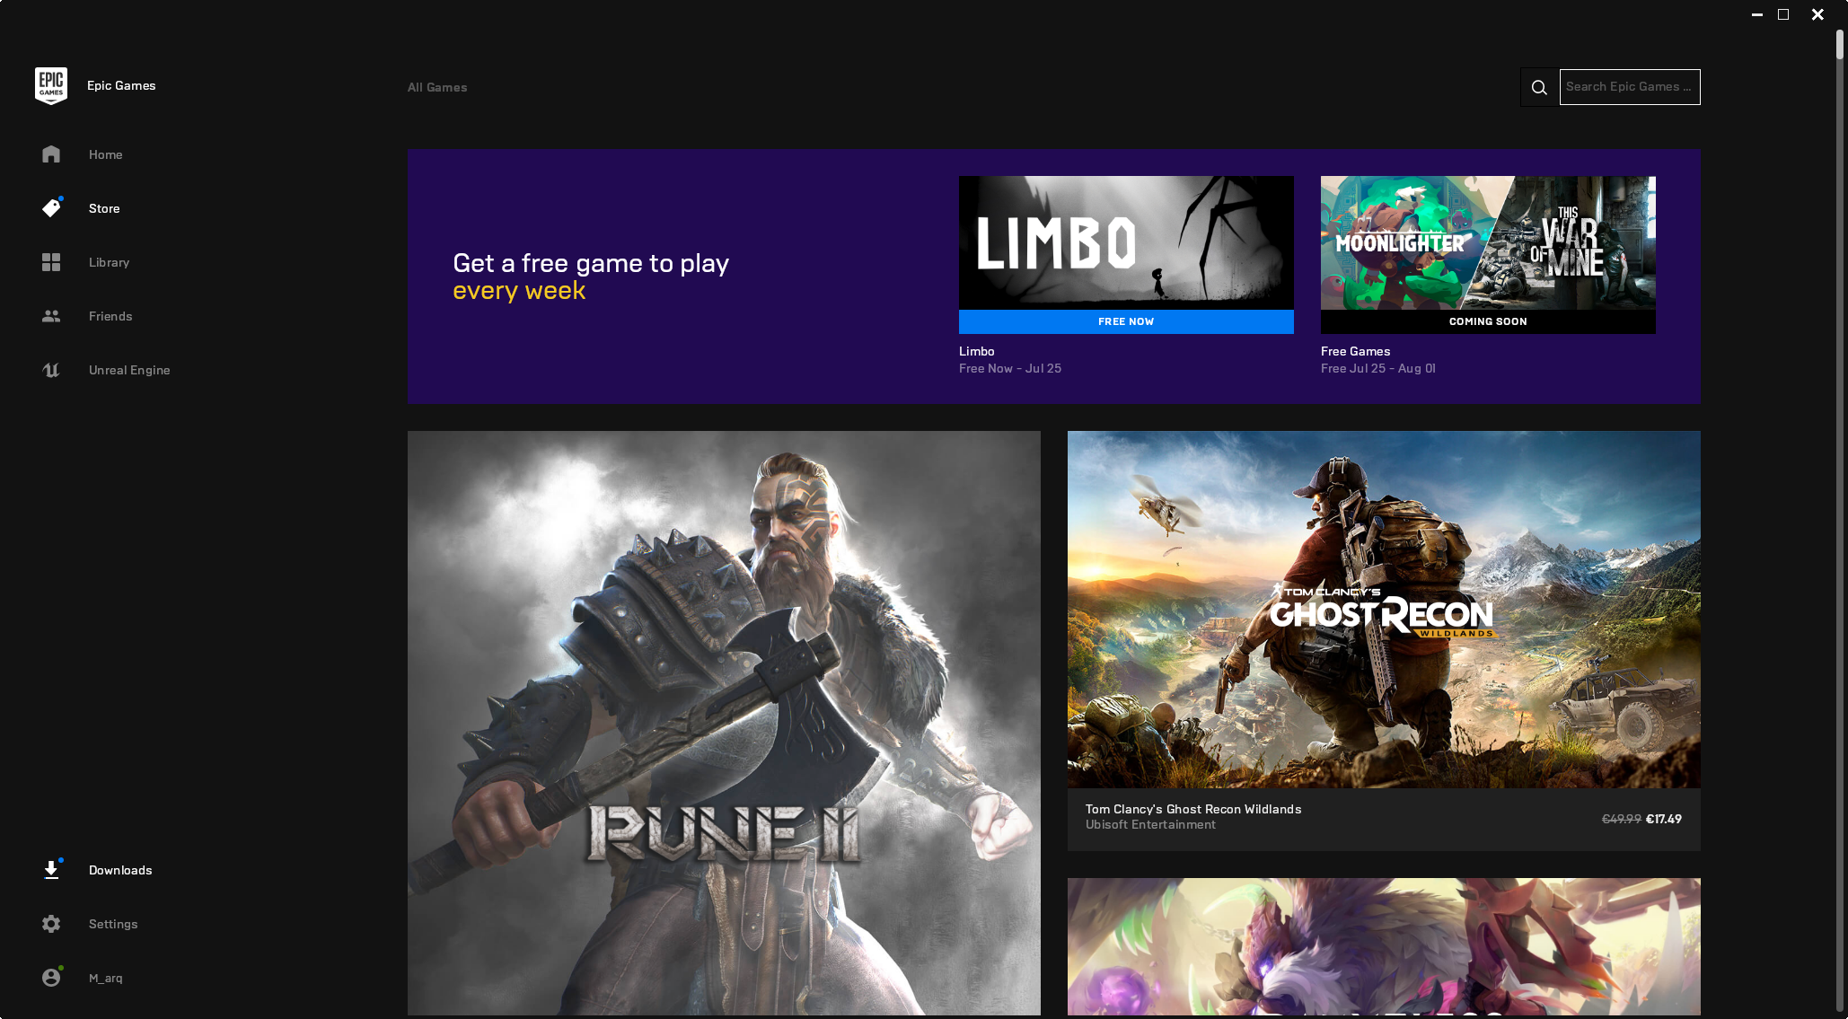
Task: Open Settings from the sidebar label
Action: 113,924
